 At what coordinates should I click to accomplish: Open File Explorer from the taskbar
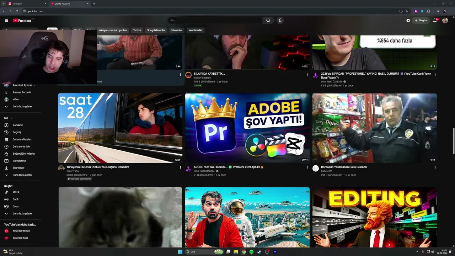(x=236, y=252)
